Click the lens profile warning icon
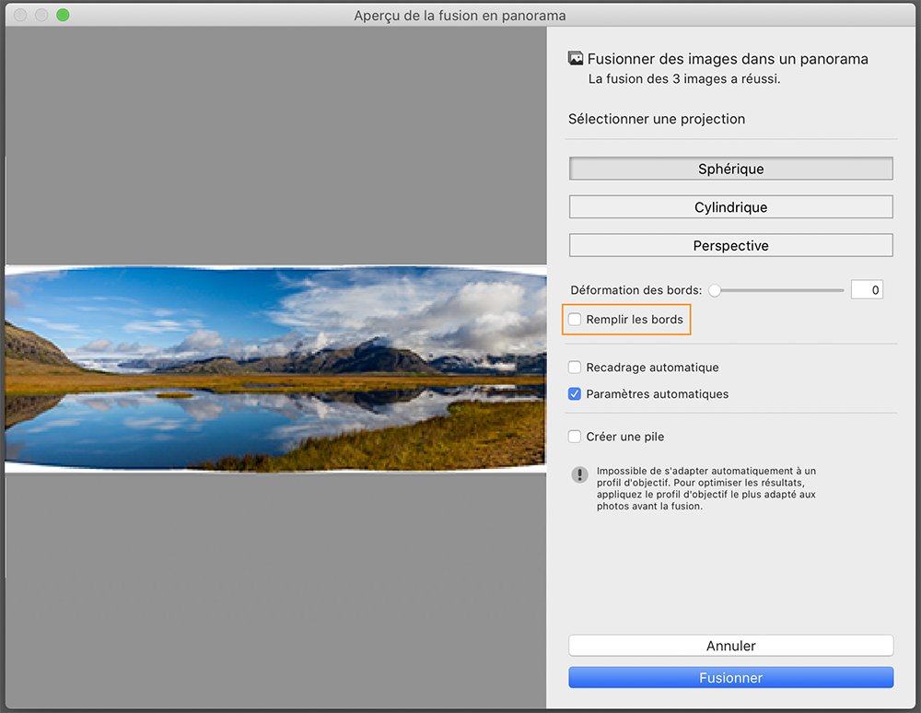 coord(579,474)
